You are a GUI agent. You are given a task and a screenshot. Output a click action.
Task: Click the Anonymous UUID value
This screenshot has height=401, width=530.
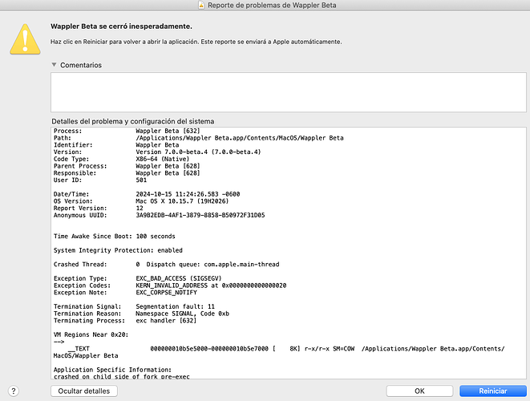click(200, 215)
